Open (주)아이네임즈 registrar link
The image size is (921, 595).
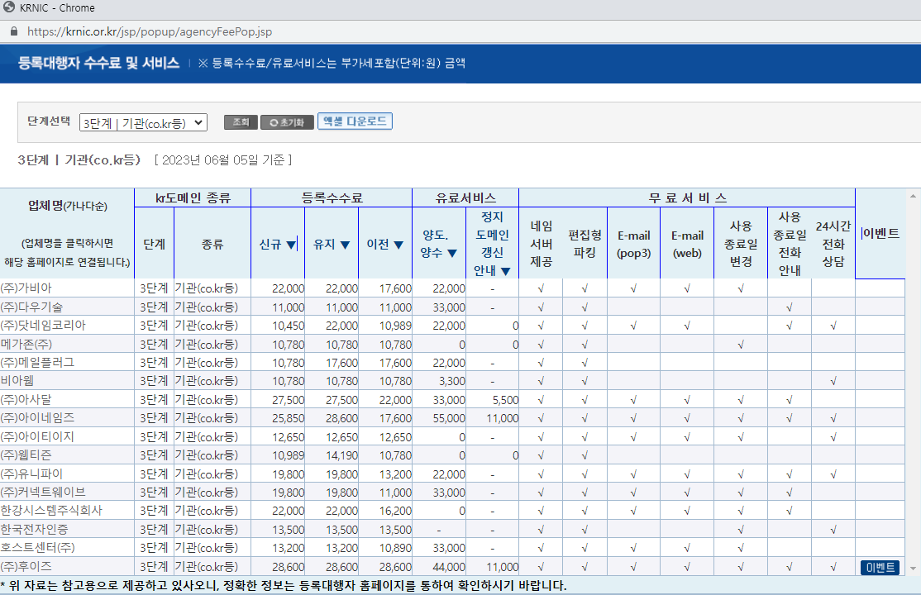[37, 418]
